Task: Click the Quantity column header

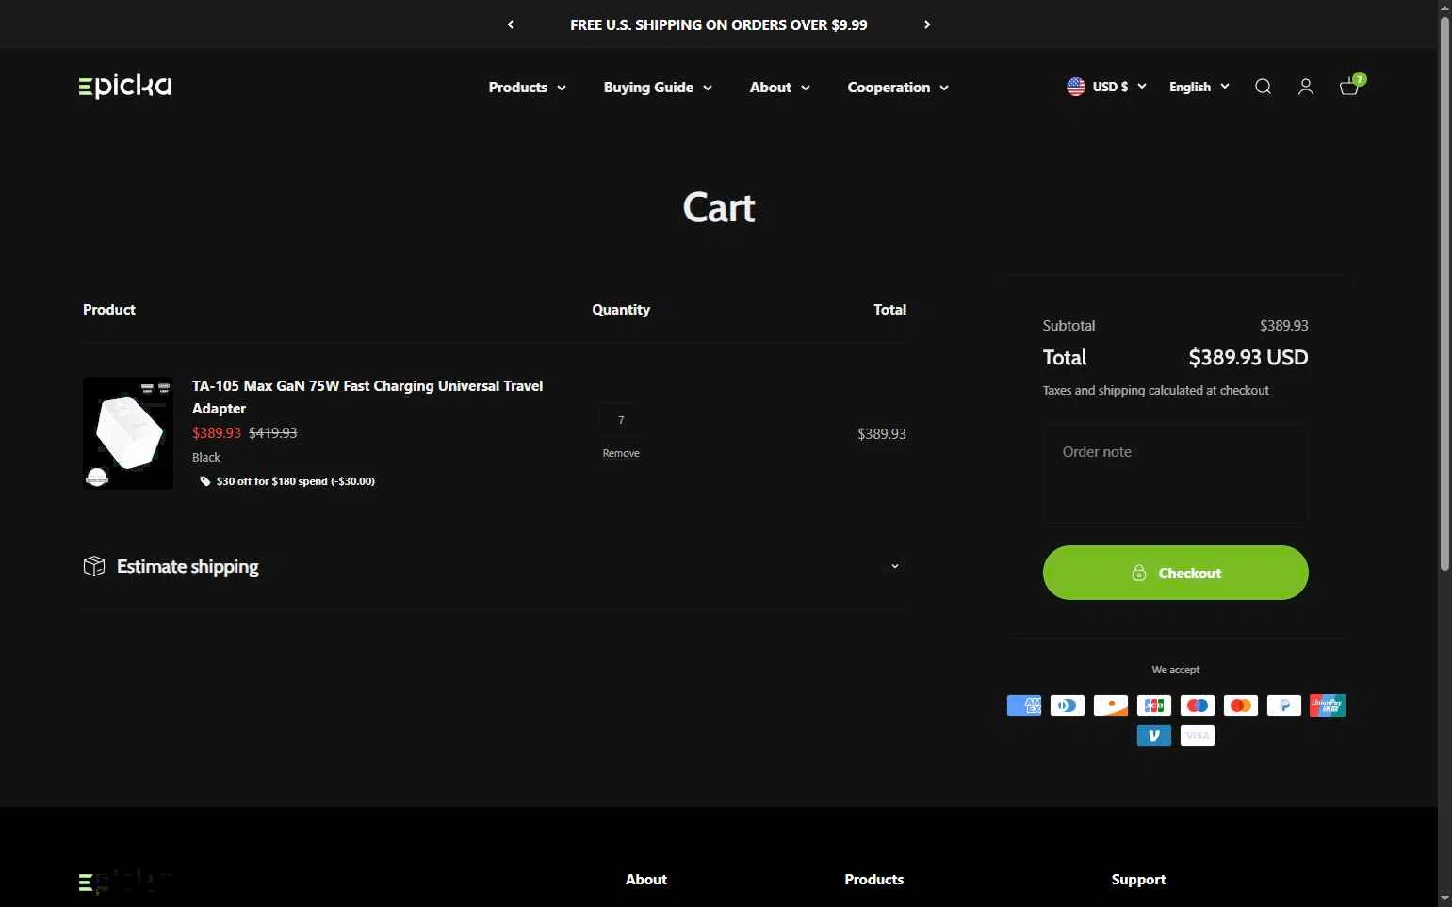Action: (621, 310)
